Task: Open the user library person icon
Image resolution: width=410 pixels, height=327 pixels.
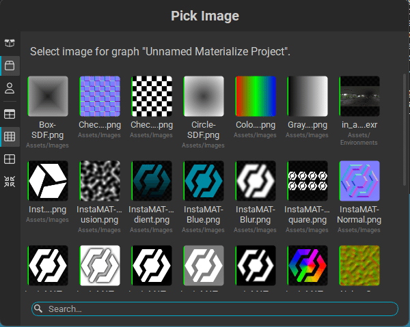Action: point(10,88)
